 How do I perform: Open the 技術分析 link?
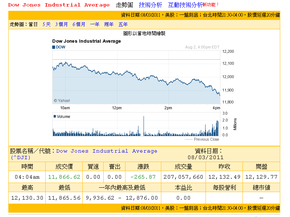[x=150, y=5]
